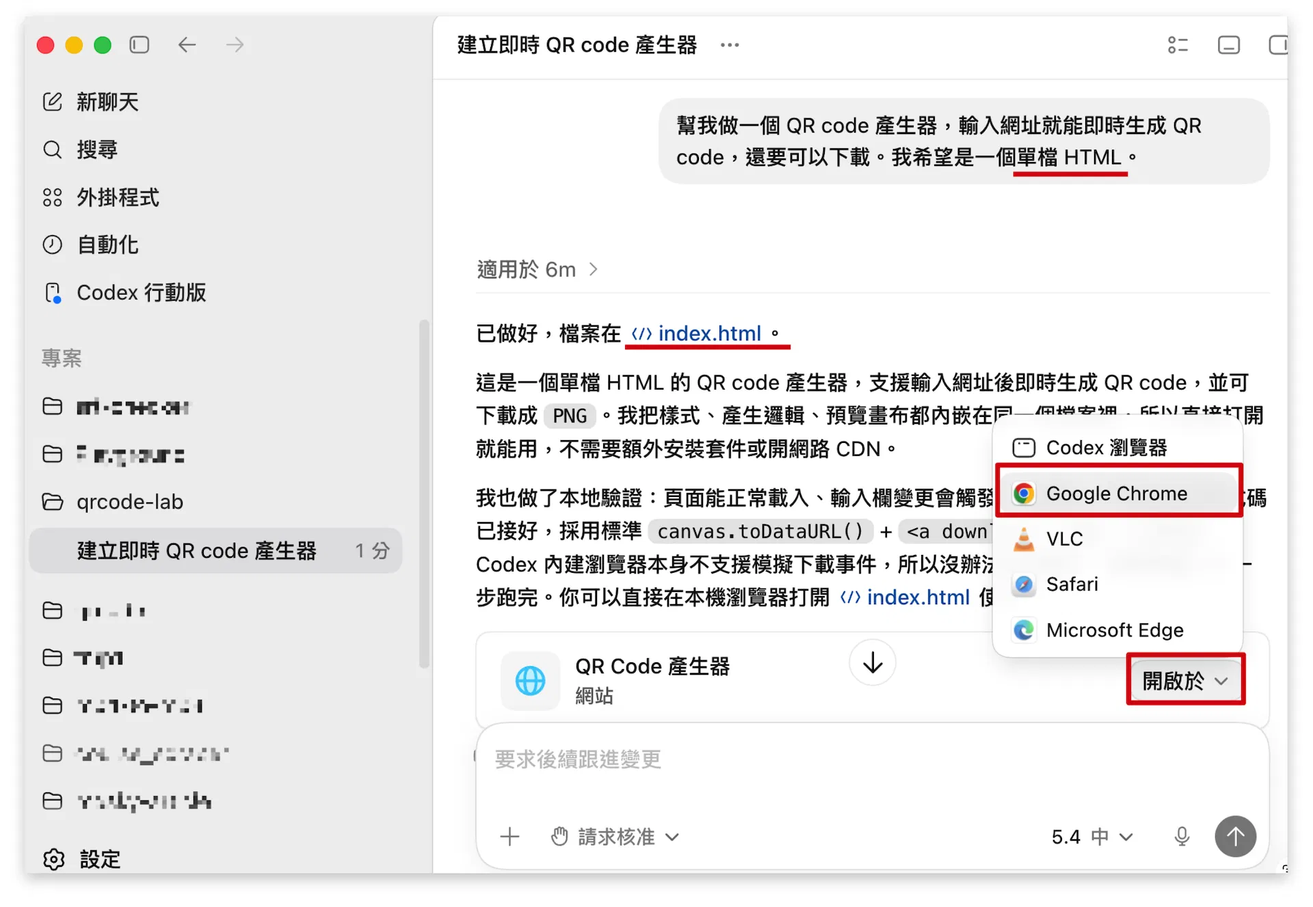Click the sidebar vertical scrollbar

pyautogui.click(x=424, y=493)
